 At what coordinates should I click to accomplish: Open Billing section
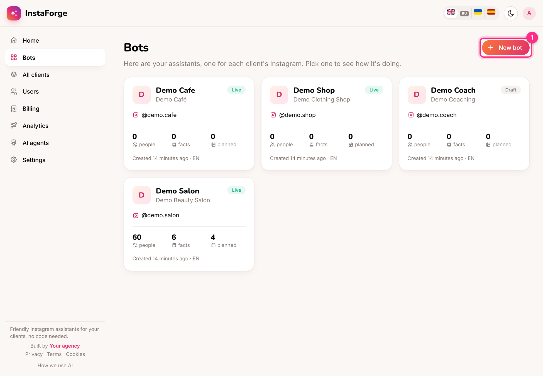(55, 109)
